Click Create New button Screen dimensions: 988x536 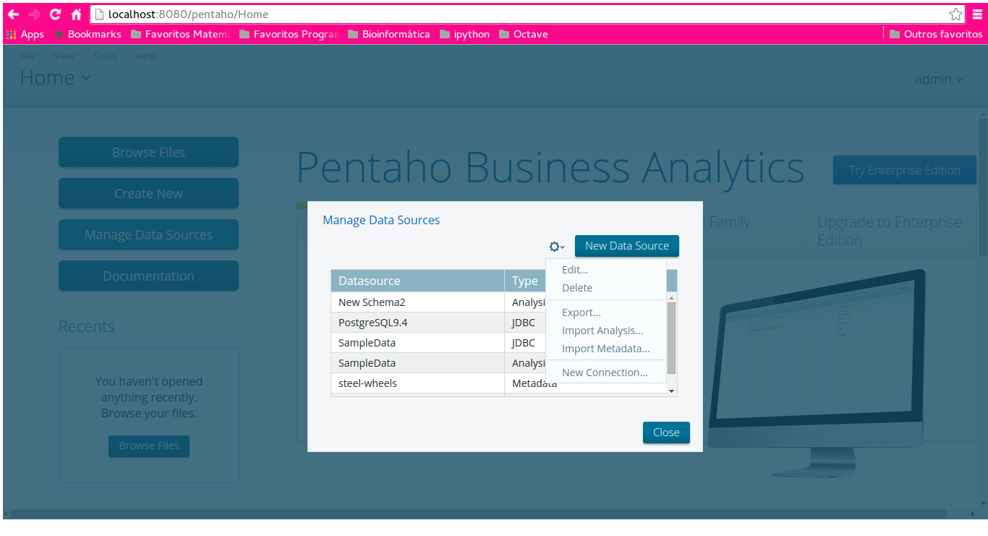click(148, 193)
